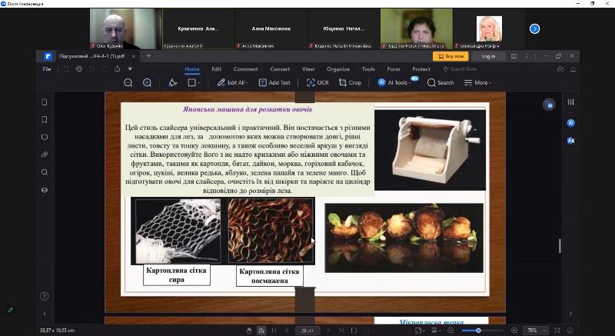This screenshot has height=336, width=615.
Task: Click the Zoom In magnifier in toolbar
Action: pos(147,83)
